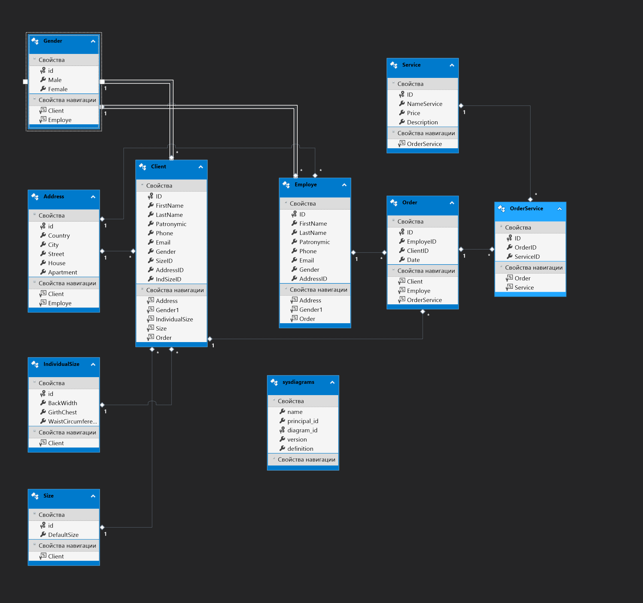The height and width of the screenshot is (603, 643).
Task: Click the left resize handle of Gender entity
Action: click(x=25, y=81)
